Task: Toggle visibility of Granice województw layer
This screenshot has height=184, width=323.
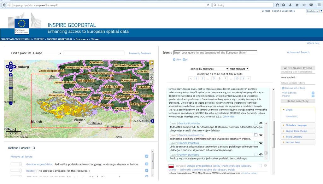Action: click(x=261, y=135)
